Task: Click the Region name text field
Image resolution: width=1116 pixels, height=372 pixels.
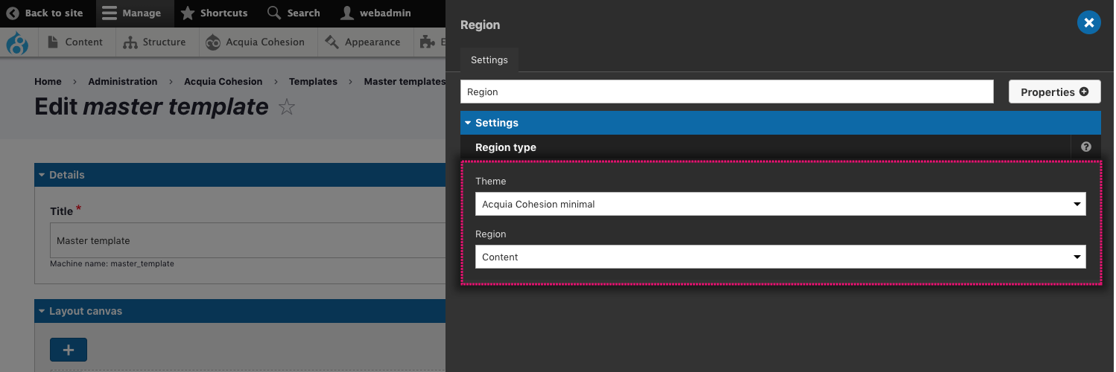Action: (727, 92)
